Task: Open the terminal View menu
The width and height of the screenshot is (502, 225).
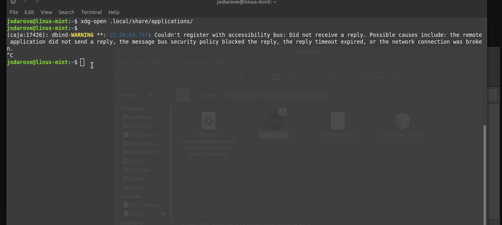Action: [x=47, y=12]
